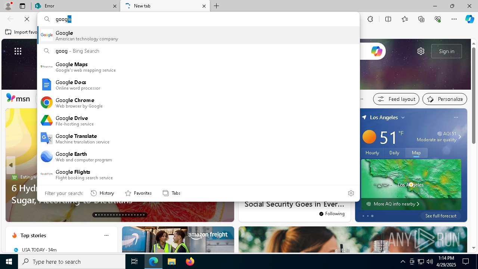Viewport: 478px width, 269px height.
Task: Open Settings and more ellipsis
Action: pos(454,19)
